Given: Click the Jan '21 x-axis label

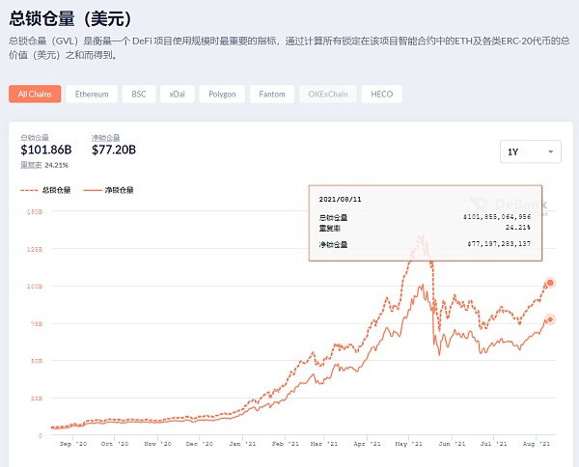Looking at the screenshot, I should point(238,447).
